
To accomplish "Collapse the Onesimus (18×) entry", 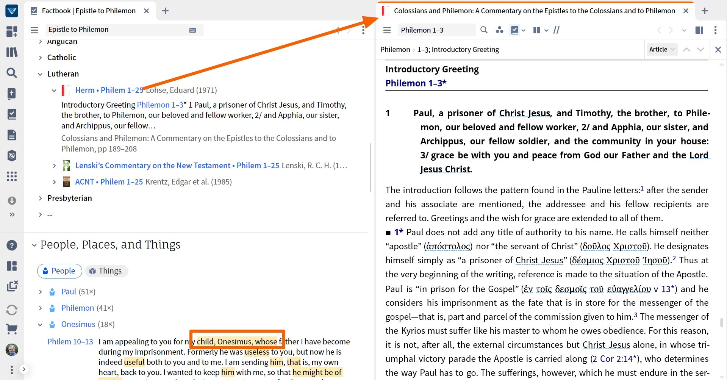I will tap(40, 324).
